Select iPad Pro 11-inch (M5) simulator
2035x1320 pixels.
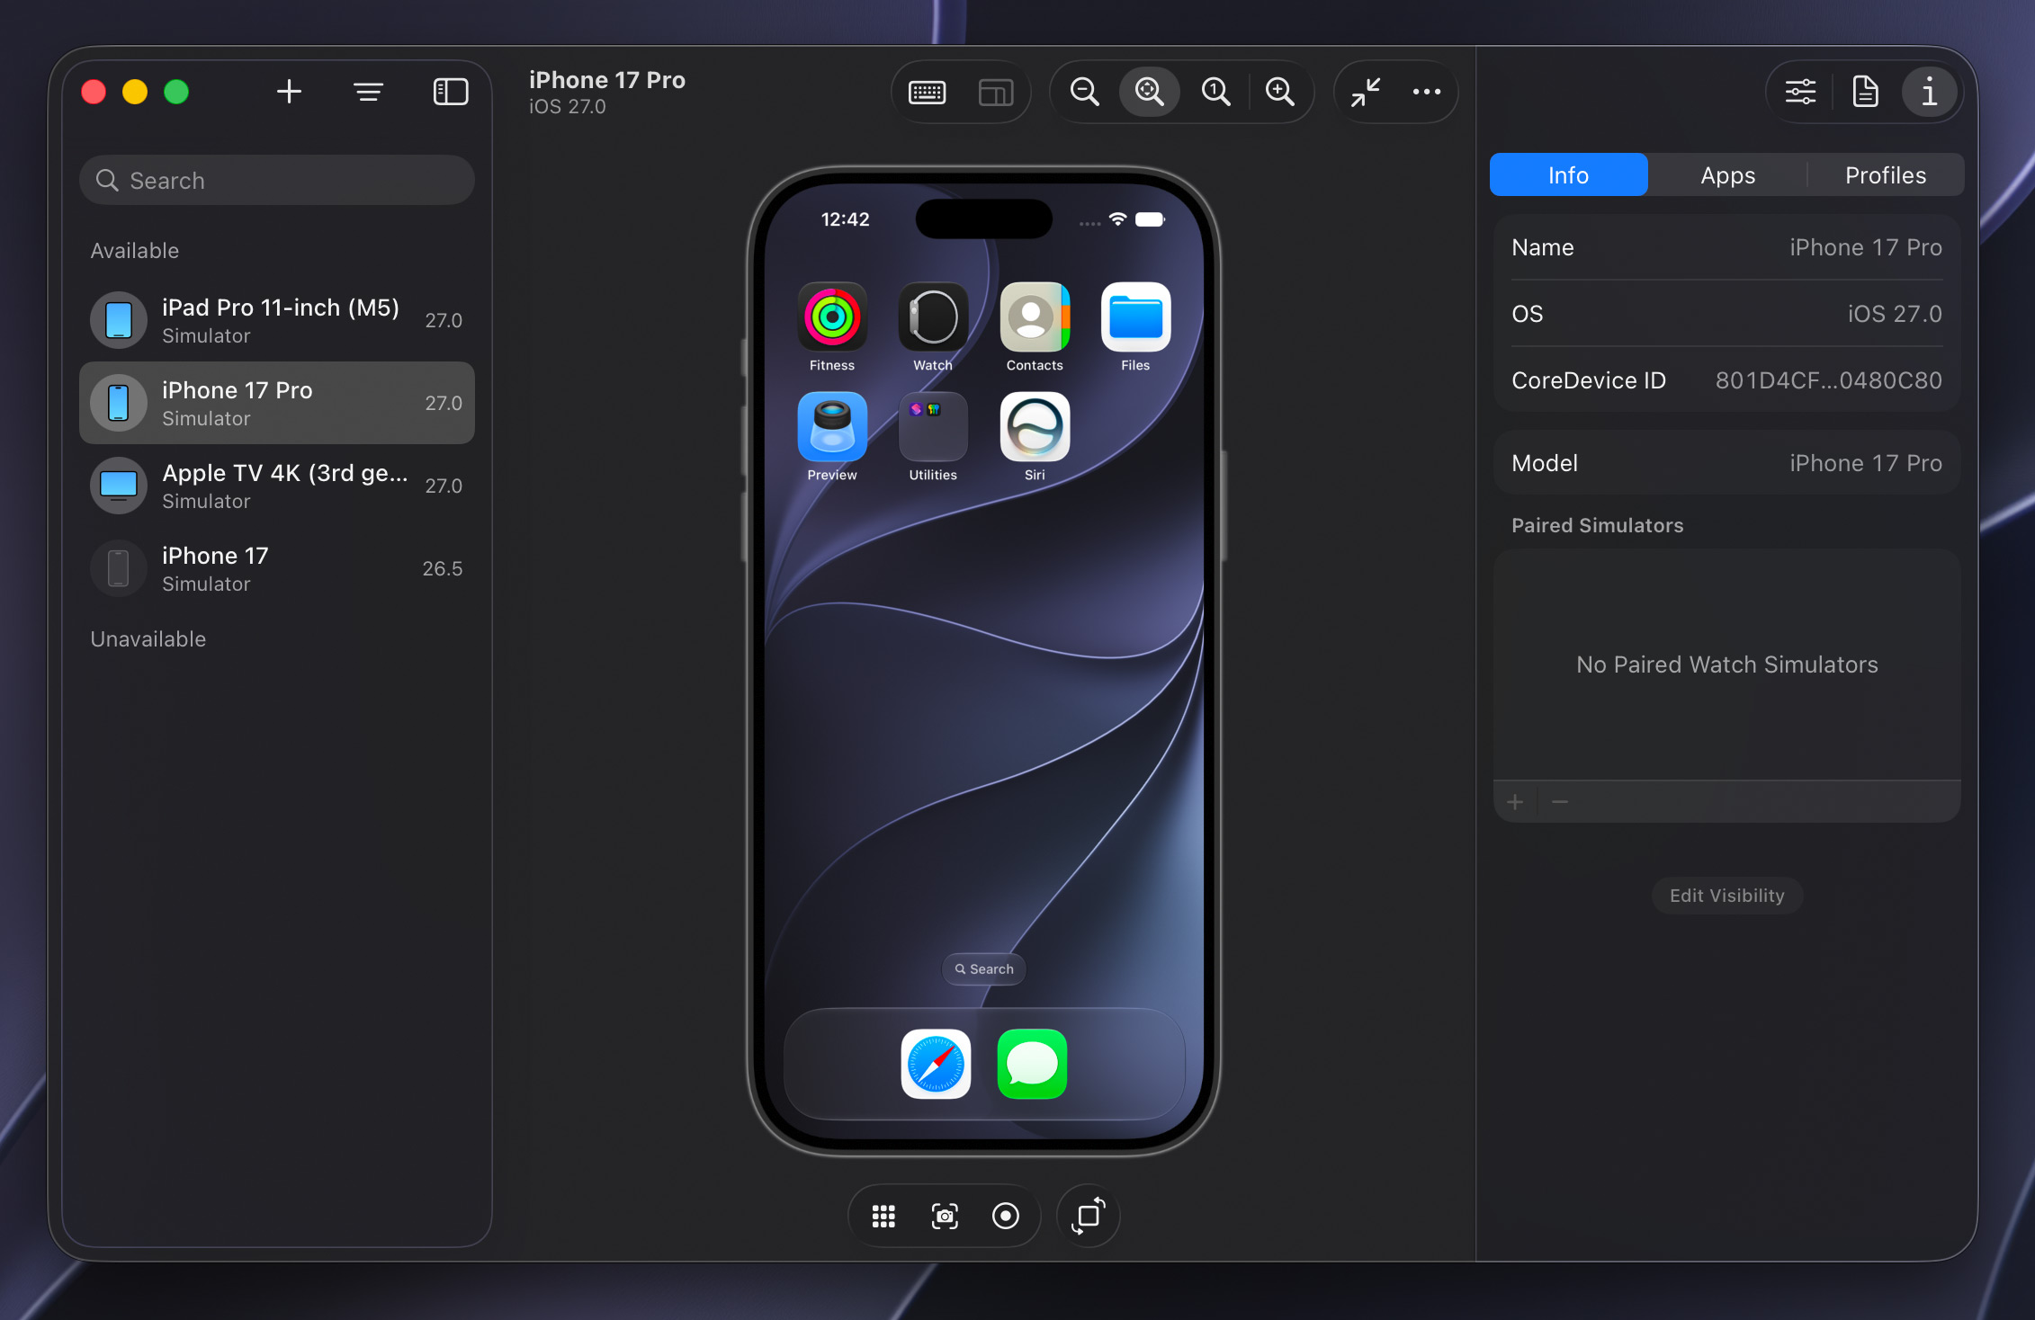(x=277, y=320)
